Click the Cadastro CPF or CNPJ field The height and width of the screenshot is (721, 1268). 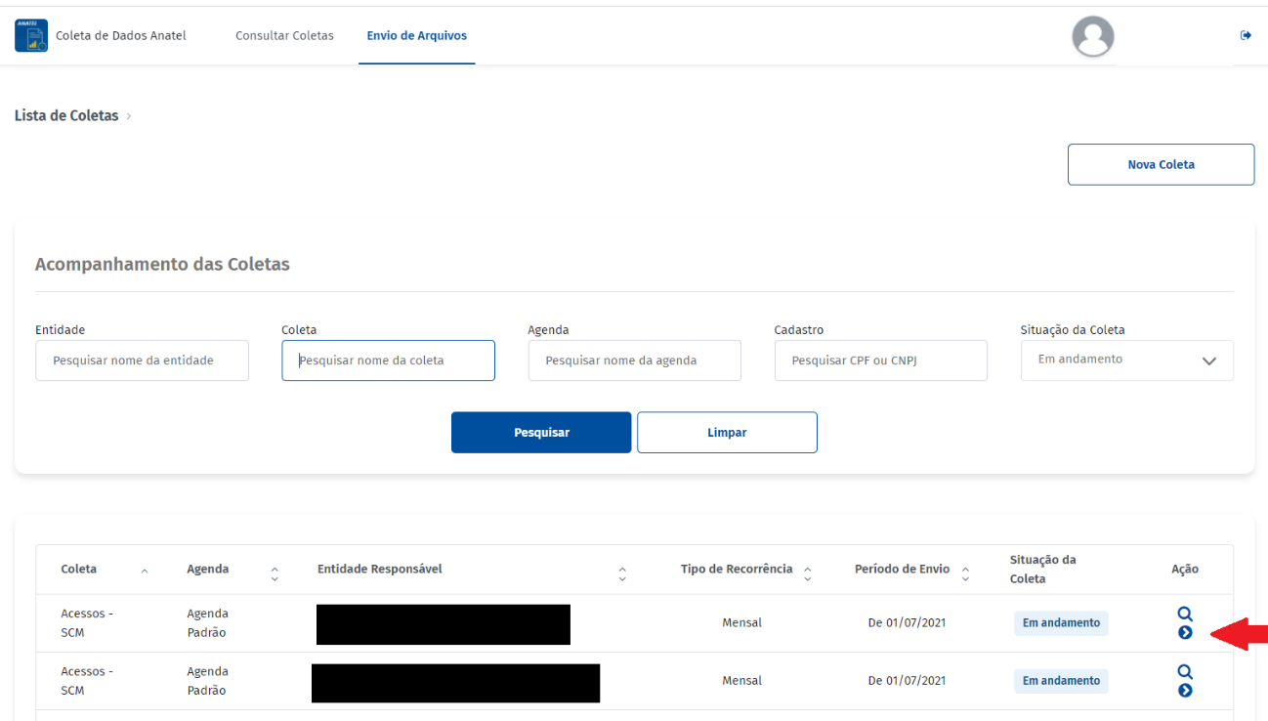click(x=881, y=360)
